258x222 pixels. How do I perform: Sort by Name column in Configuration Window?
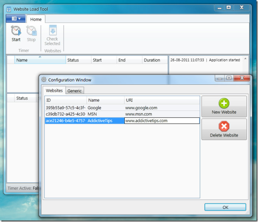click(x=105, y=100)
